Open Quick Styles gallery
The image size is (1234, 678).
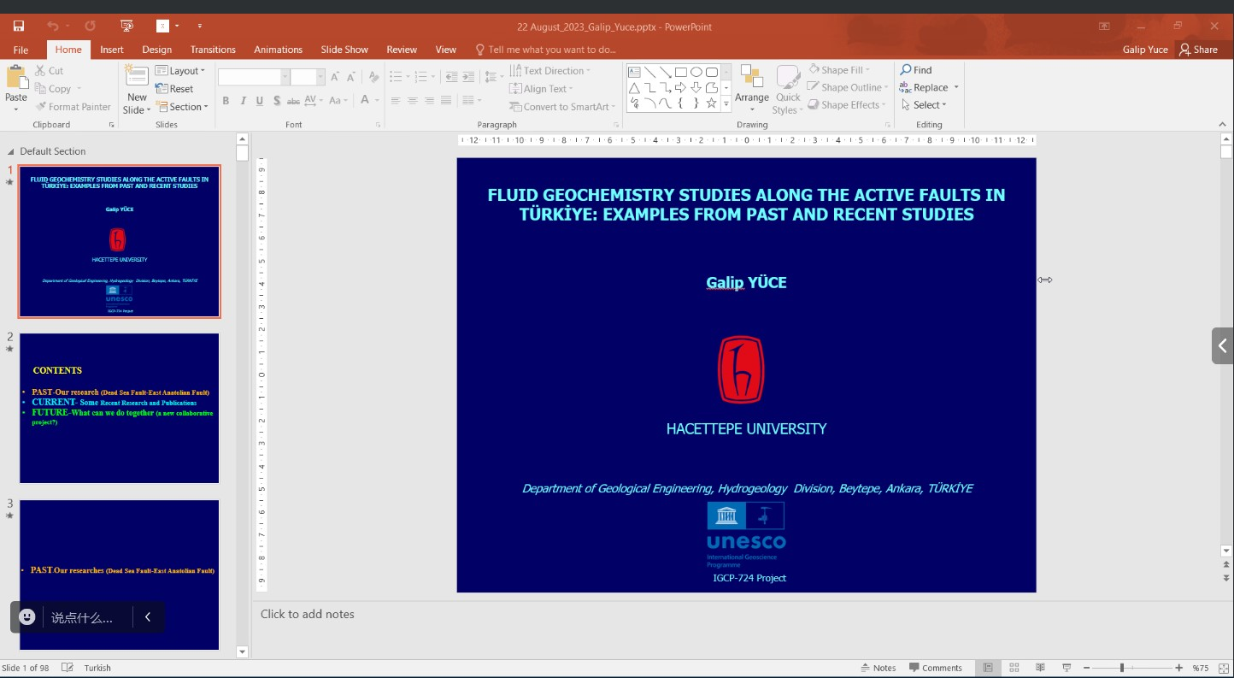[x=787, y=90]
